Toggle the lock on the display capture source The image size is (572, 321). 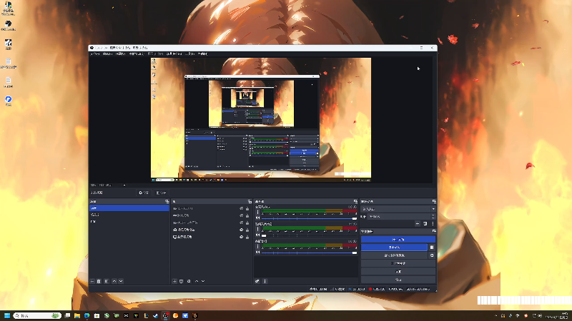click(x=247, y=237)
